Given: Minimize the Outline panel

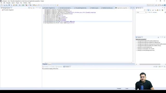Looking at the screenshot, I should pos(163,37).
